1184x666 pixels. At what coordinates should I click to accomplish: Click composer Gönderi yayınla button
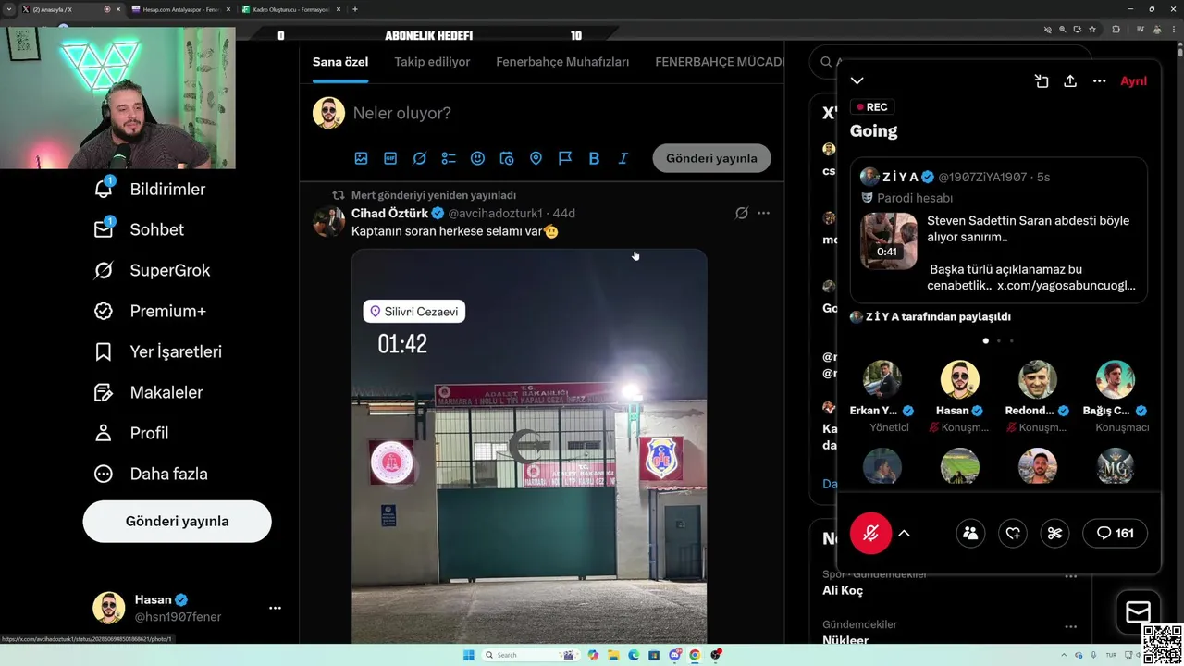711,158
